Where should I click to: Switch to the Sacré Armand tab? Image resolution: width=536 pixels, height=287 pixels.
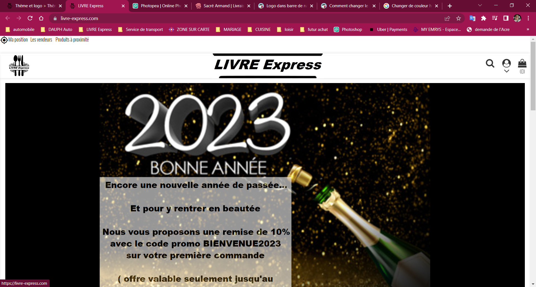coord(223,6)
